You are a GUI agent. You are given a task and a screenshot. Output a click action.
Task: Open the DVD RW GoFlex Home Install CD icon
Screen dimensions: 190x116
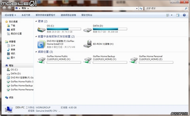pyautogui.click(x=41, y=44)
